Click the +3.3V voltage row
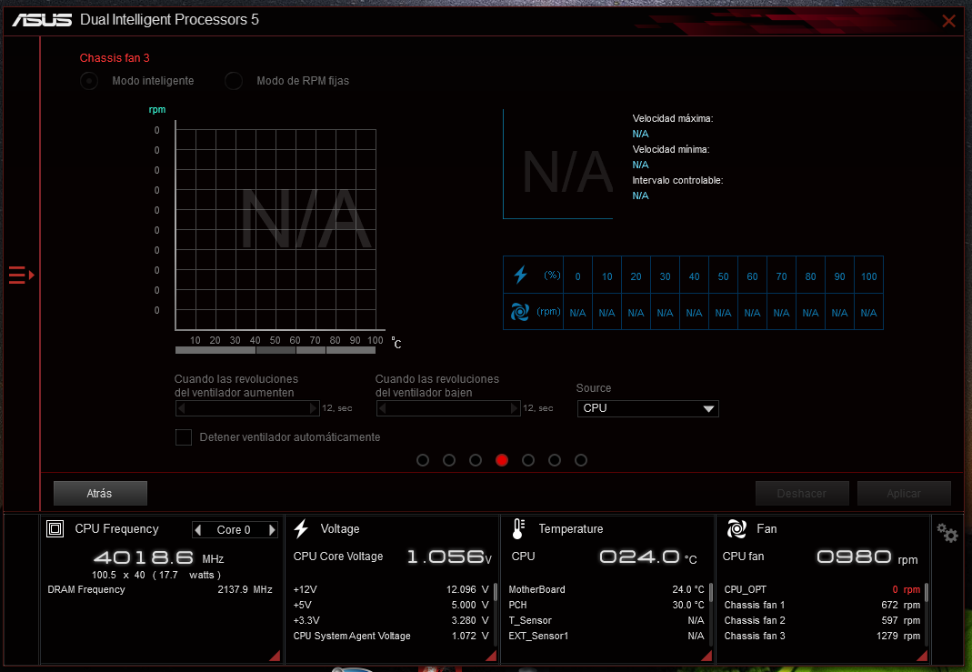Viewport: 972px width, 672px height. 391,620
